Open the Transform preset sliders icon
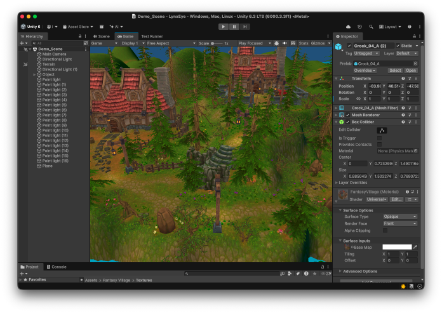 tap(410, 79)
